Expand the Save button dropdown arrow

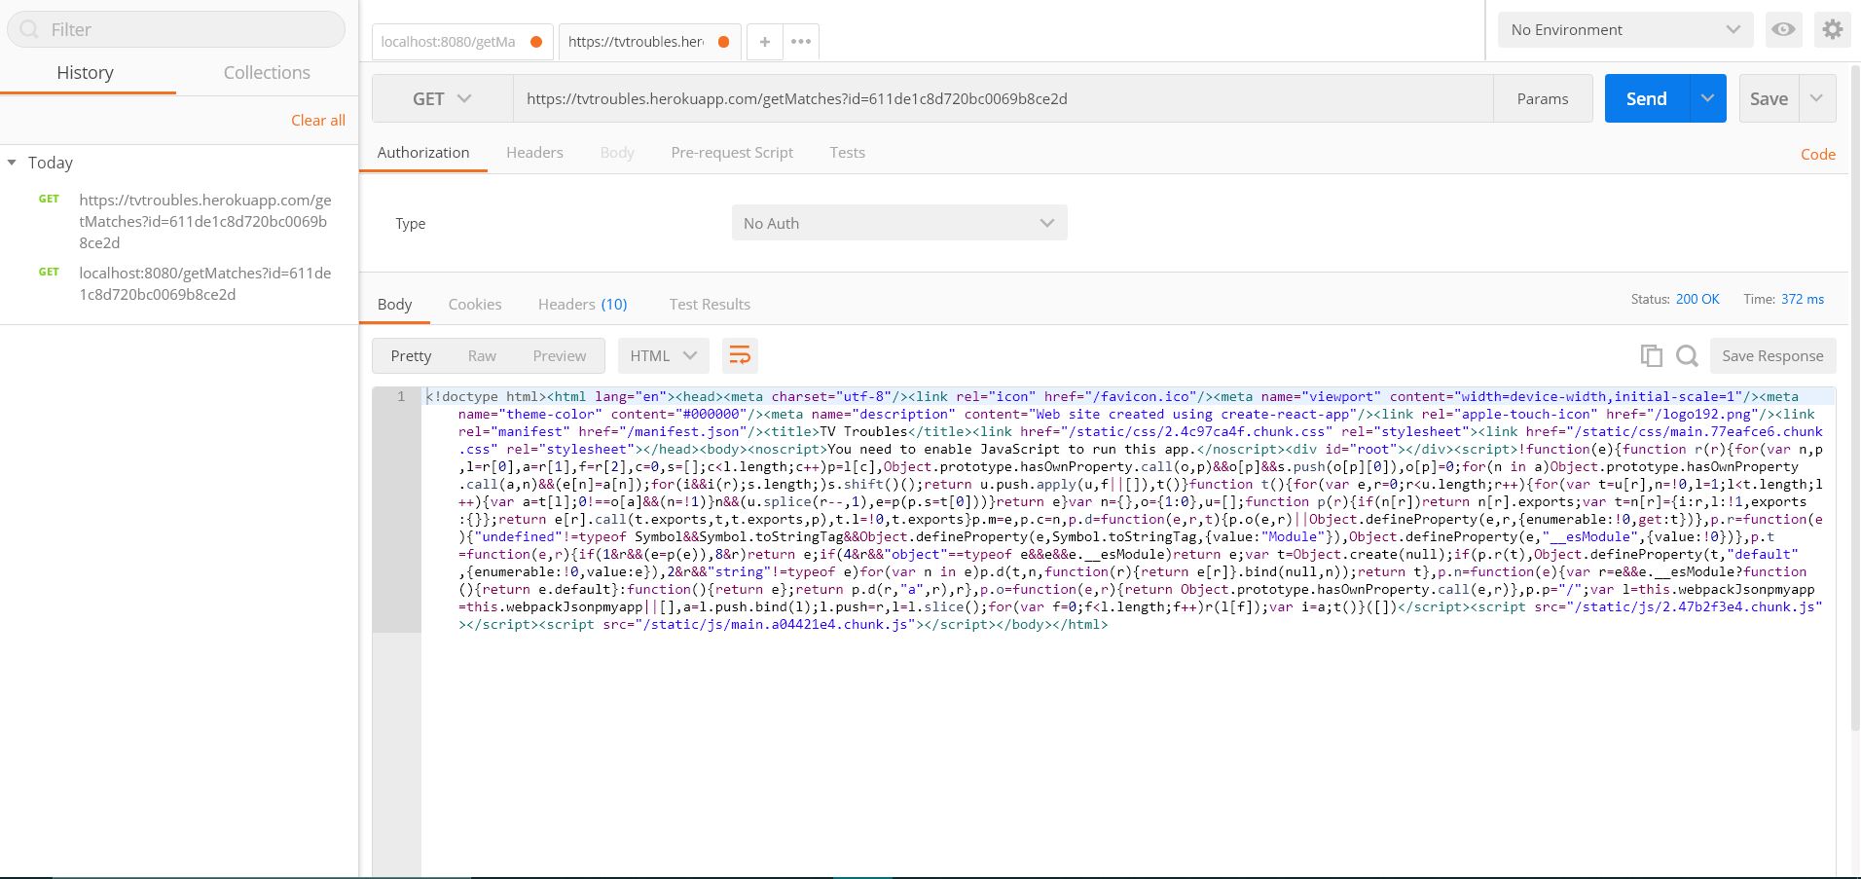pyautogui.click(x=1816, y=98)
